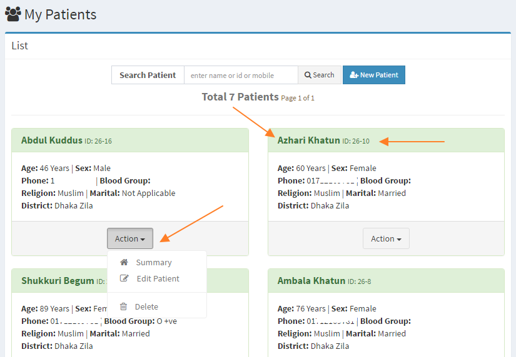Viewport: 516px width, 357px height.
Task: Click the magnifier icon in Search button
Action: [308, 75]
